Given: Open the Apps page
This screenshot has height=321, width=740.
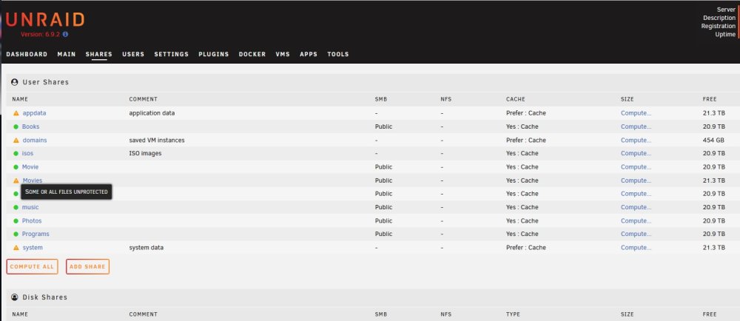Looking at the screenshot, I should [309, 54].
